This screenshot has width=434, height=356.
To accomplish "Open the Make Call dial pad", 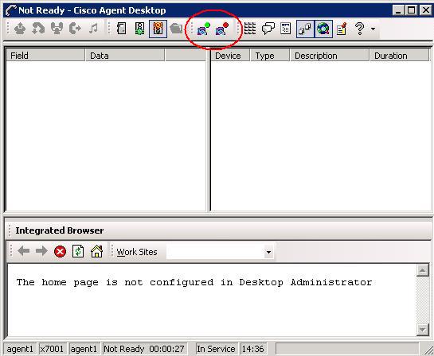I will 250,29.
